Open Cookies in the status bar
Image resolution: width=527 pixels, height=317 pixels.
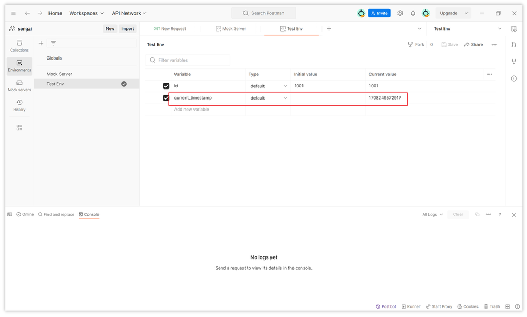pos(467,306)
